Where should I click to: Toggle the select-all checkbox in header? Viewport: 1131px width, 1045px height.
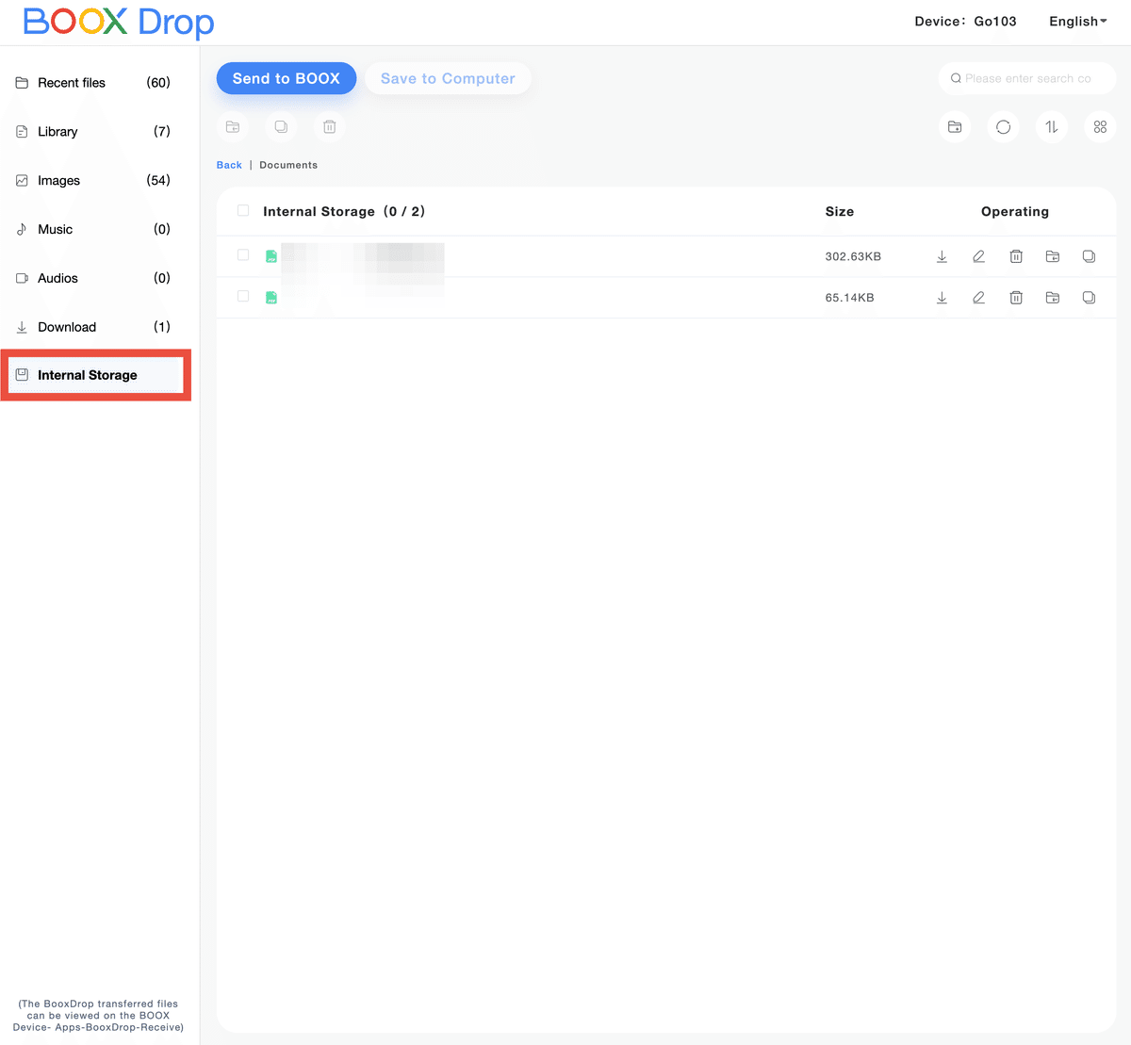tap(243, 211)
